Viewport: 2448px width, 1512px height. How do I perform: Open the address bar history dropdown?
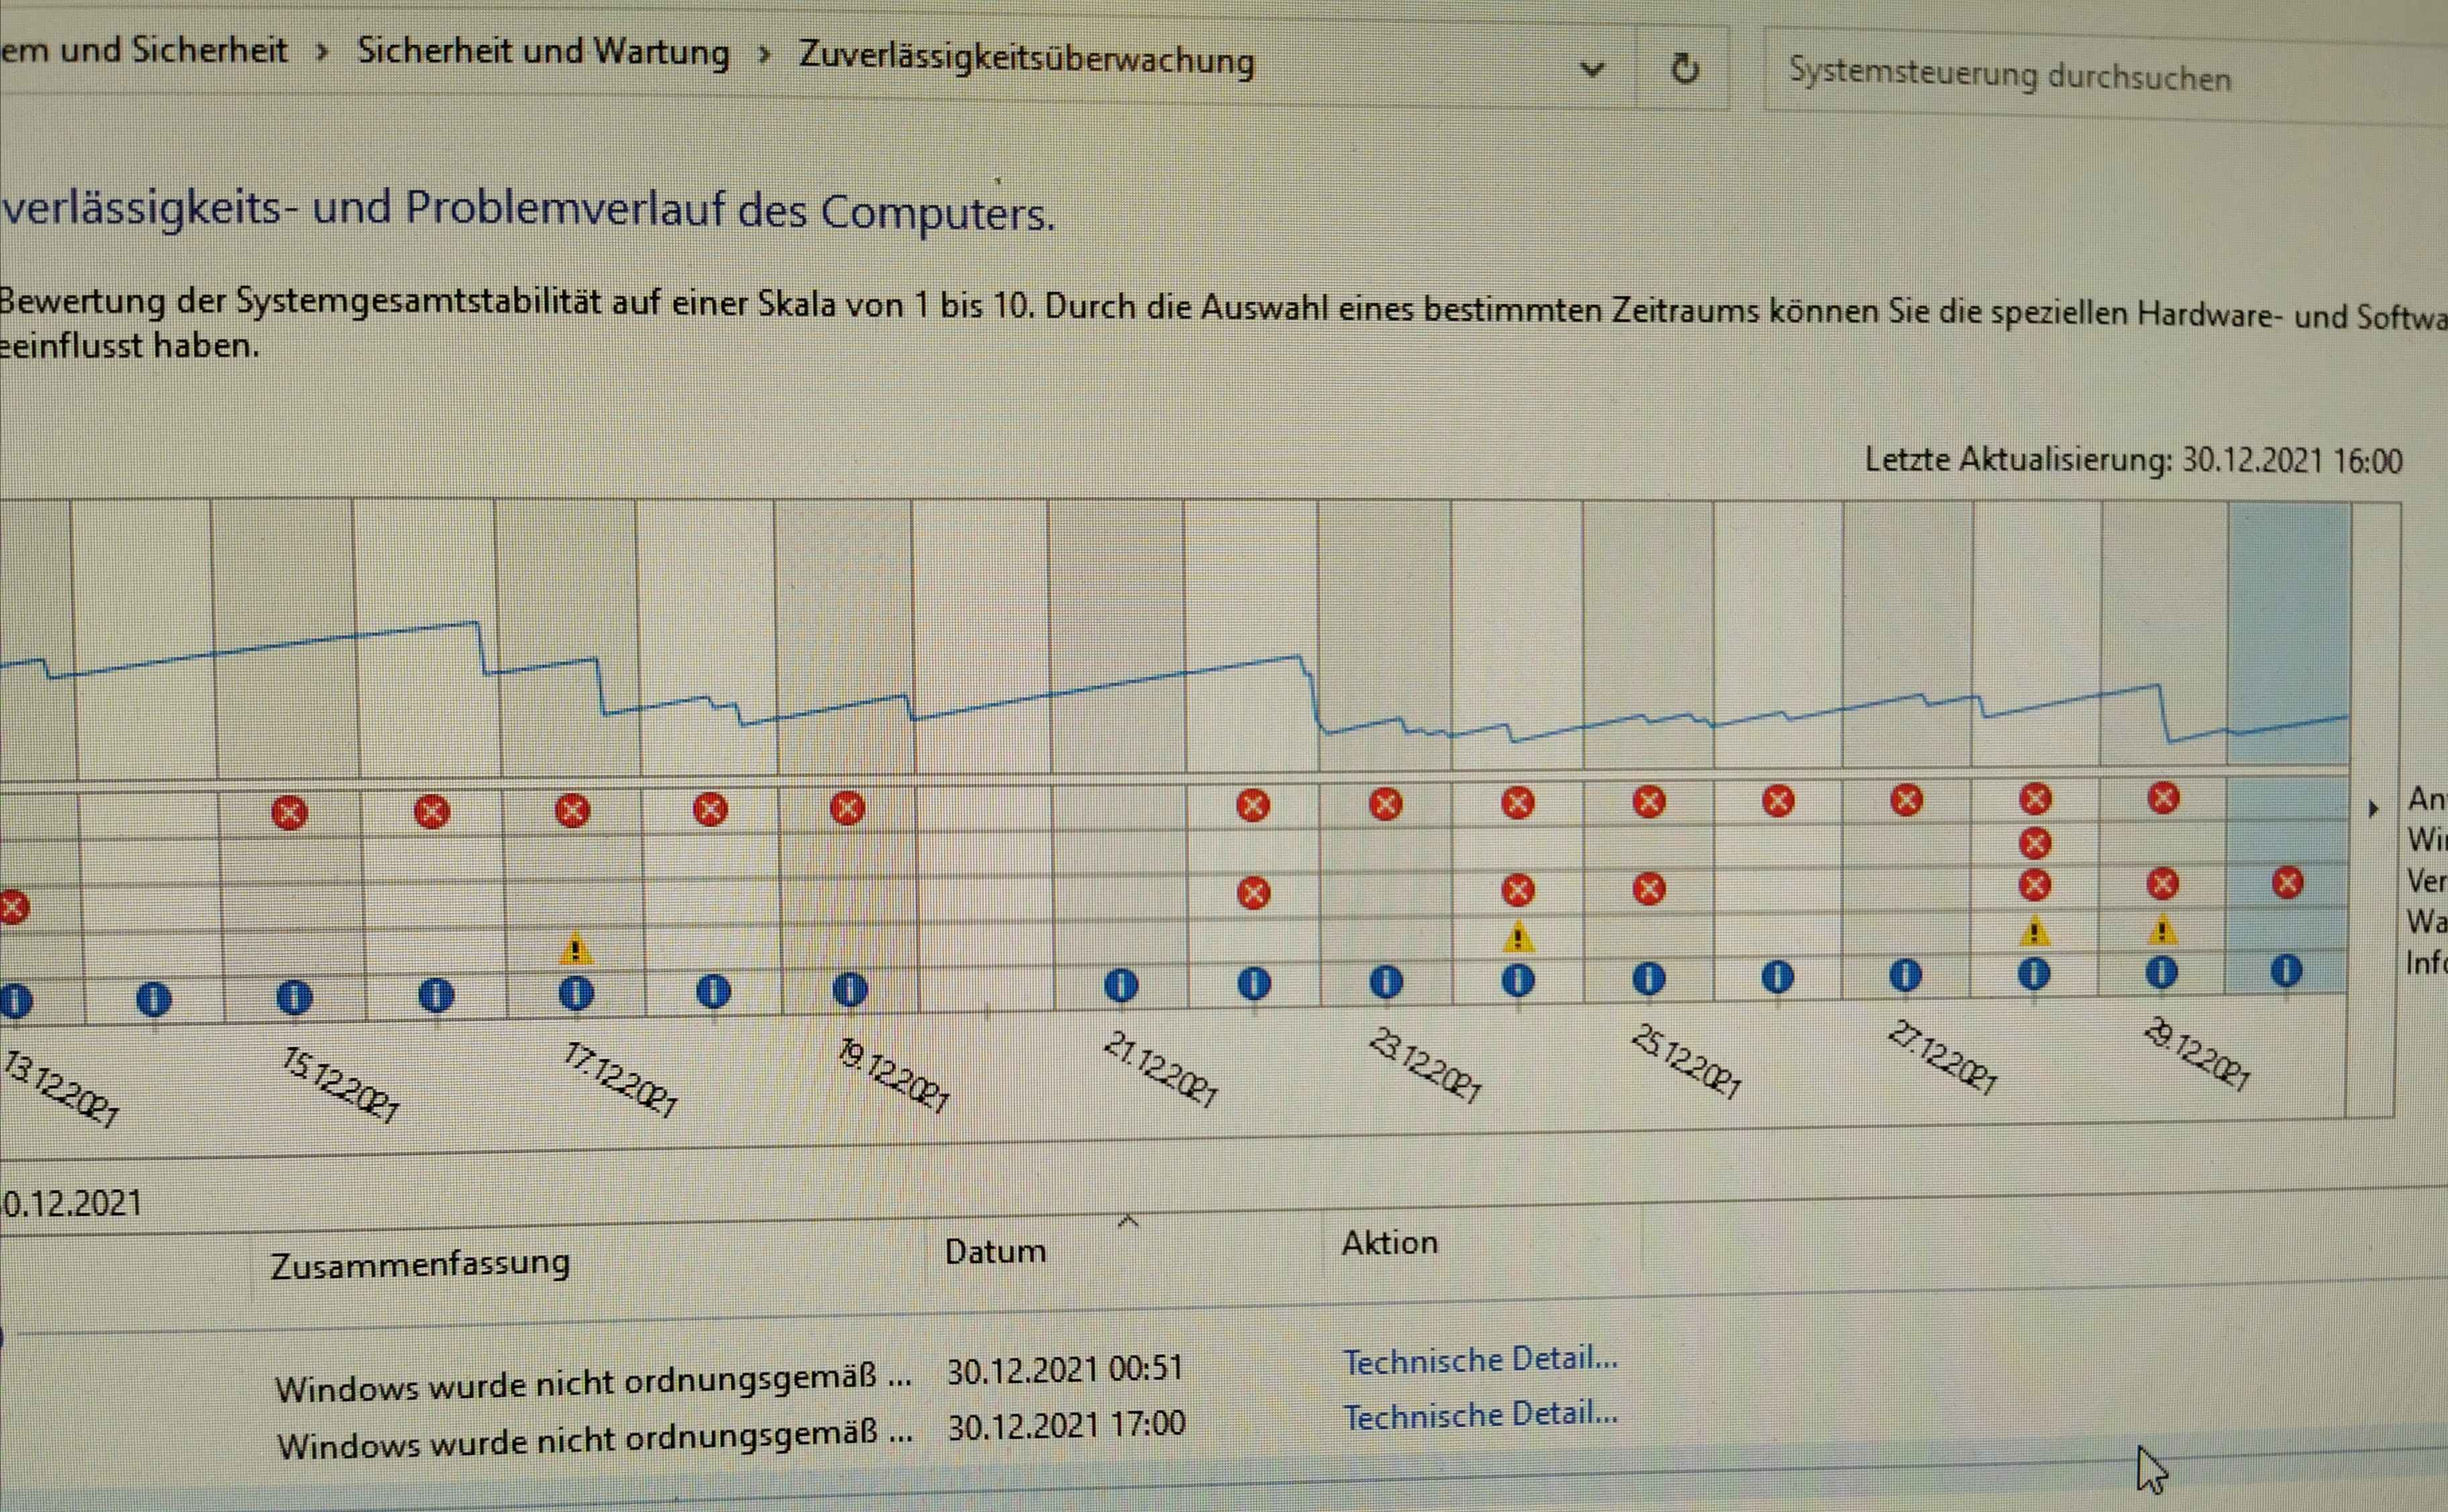(x=1592, y=69)
